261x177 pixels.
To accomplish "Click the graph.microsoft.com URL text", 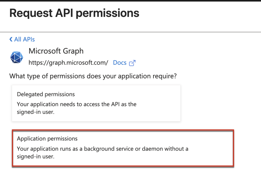I will pyautogui.click(x=68, y=63).
